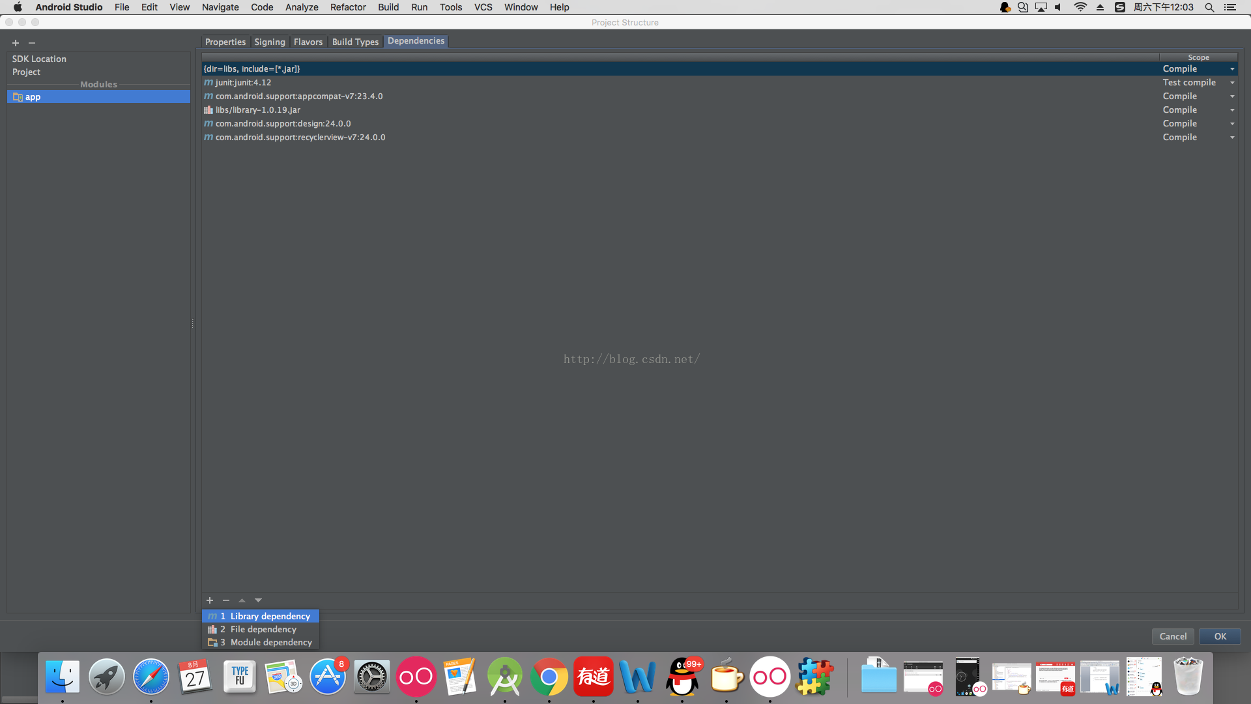This screenshot has height=704, width=1251.
Task: Open scope dropdown for design:24.0.0
Action: click(x=1232, y=124)
